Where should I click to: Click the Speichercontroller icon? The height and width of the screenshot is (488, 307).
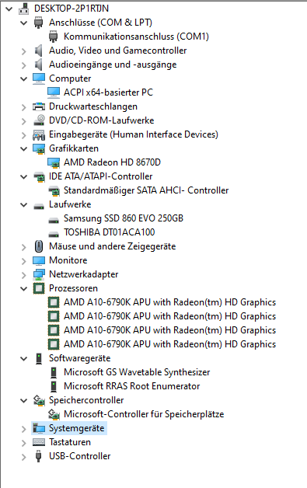click(x=39, y=400)
